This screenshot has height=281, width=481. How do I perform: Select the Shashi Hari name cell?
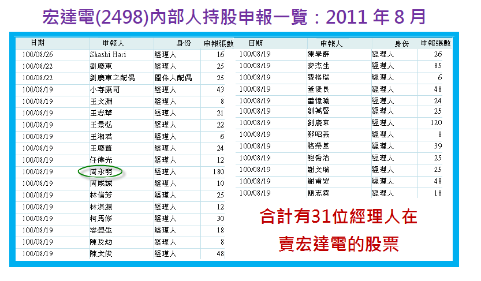point(108,55)
